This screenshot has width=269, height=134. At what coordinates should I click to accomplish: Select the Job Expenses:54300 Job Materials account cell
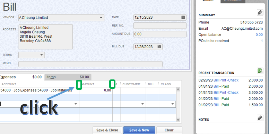pyautogui.click(x=40, y=90)
